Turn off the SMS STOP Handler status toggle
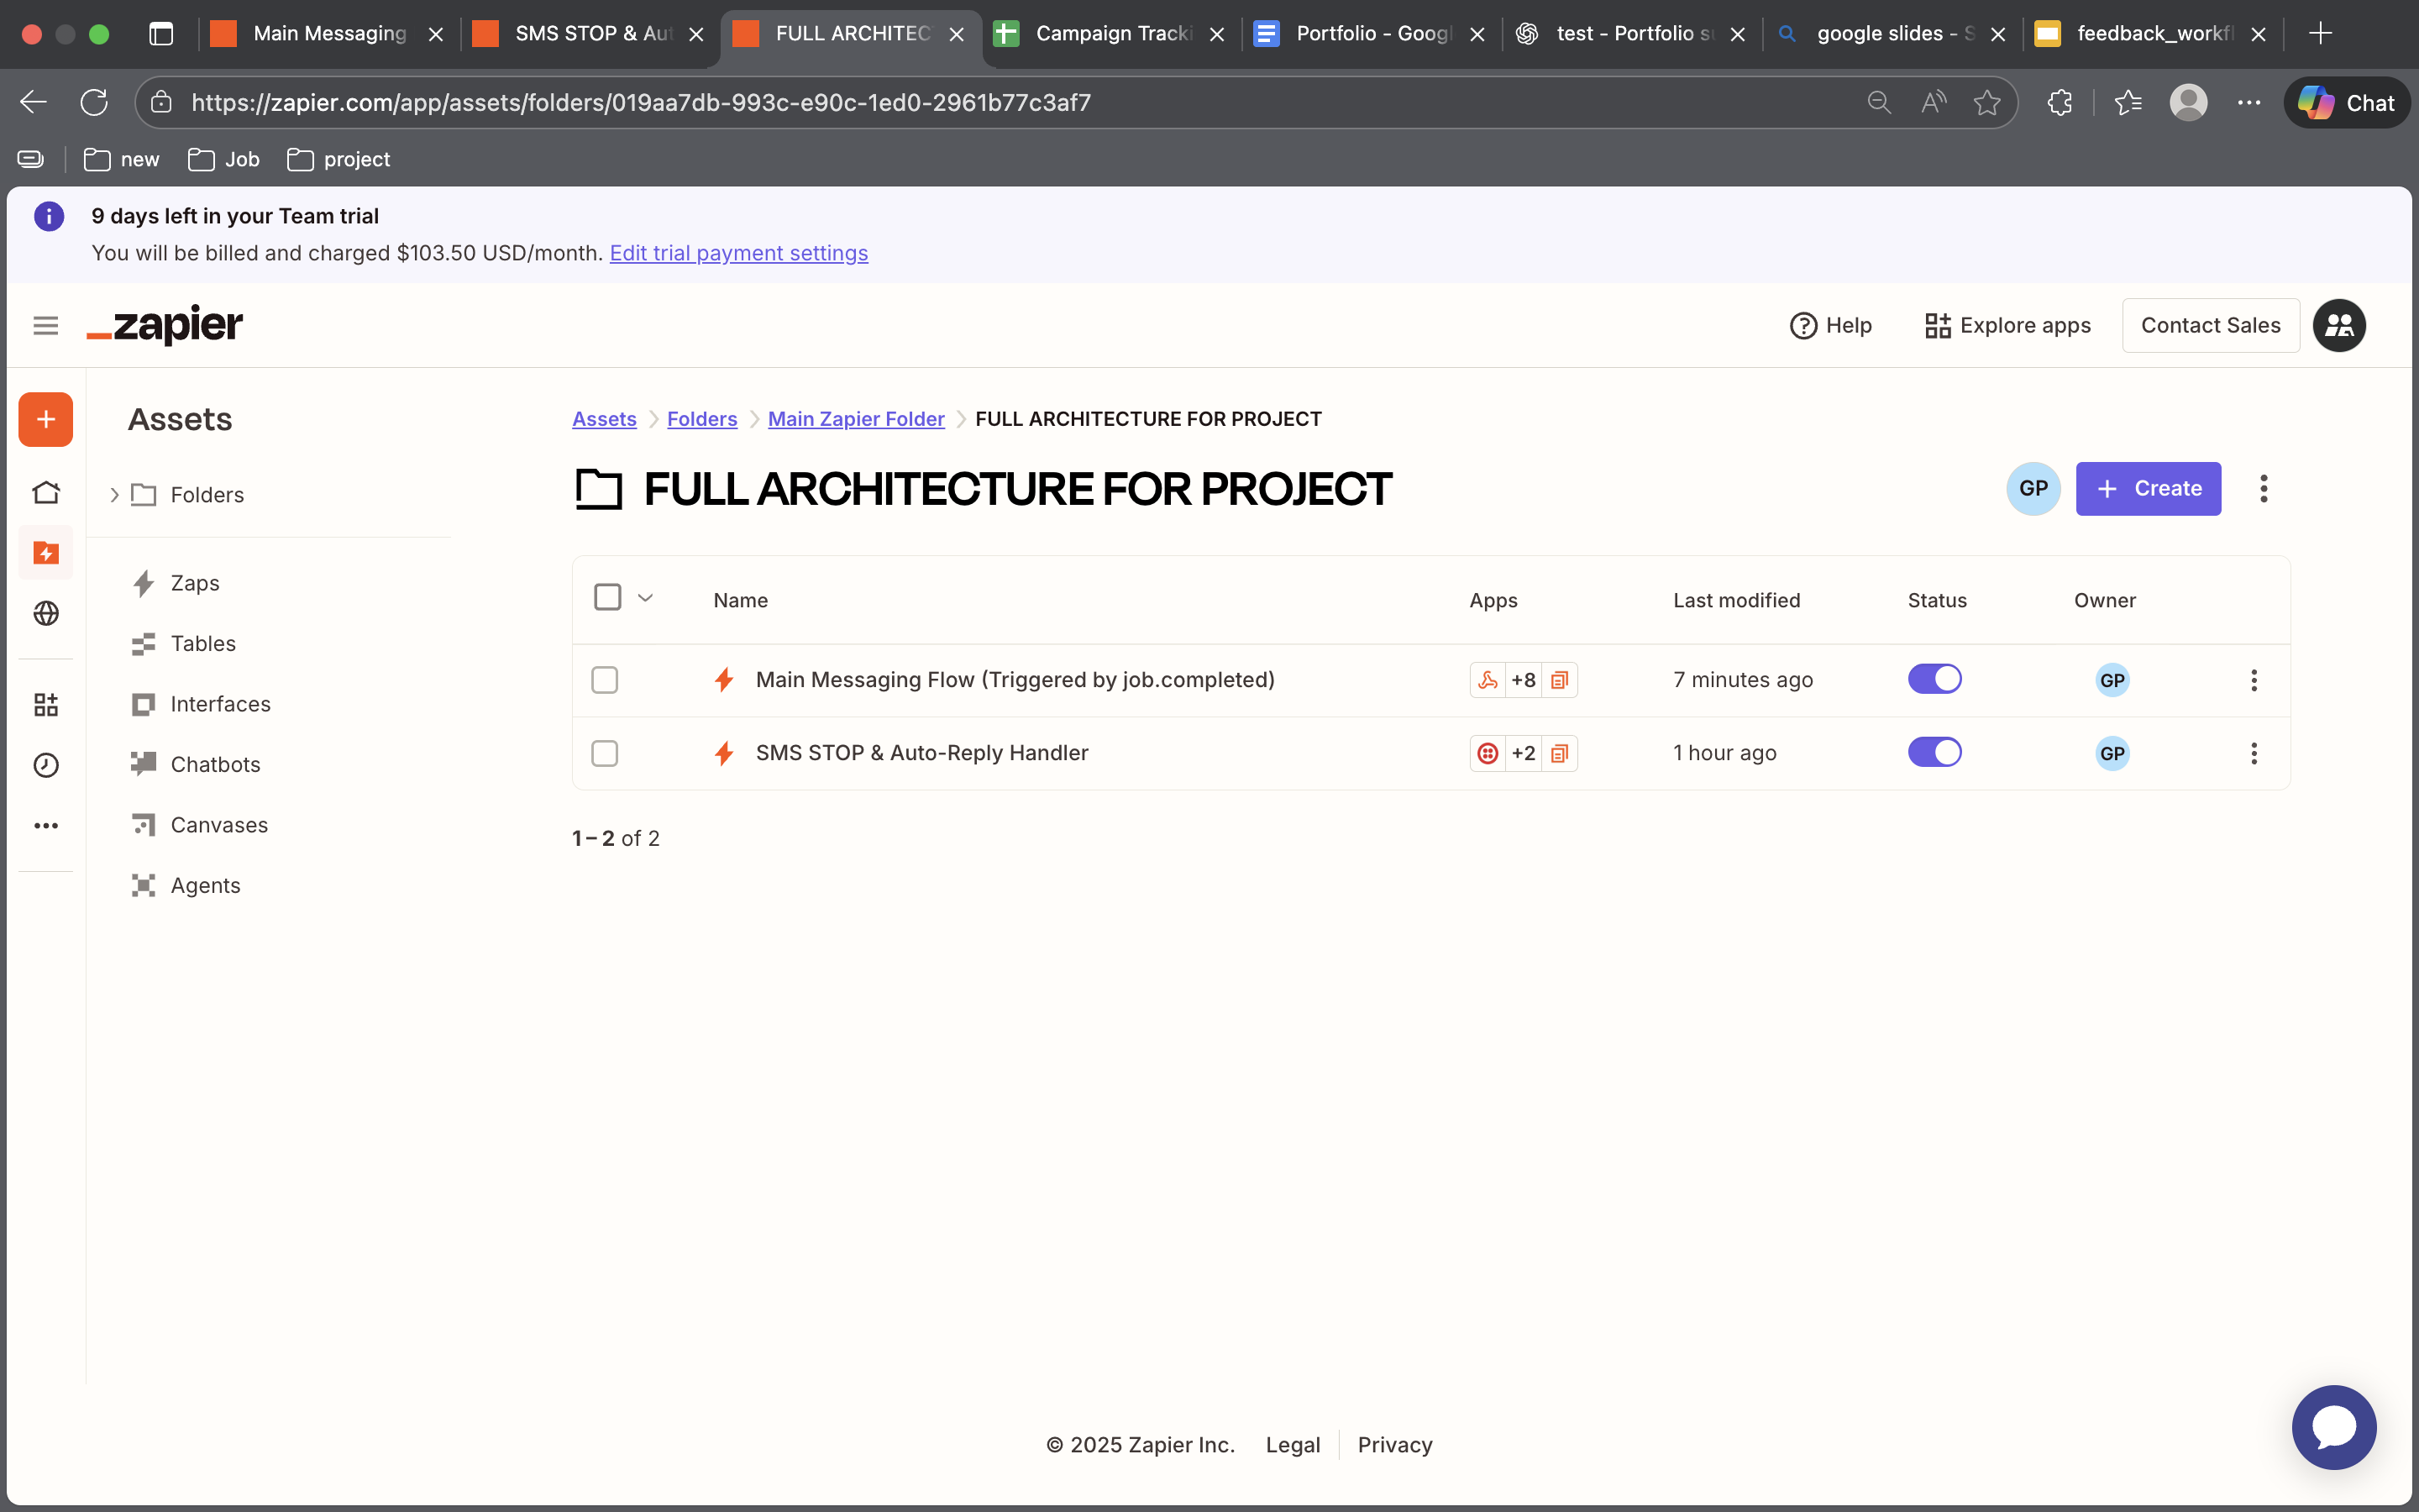Screen dimensions: 2419x1512 pyautogui.click(x=1935, y=752)
